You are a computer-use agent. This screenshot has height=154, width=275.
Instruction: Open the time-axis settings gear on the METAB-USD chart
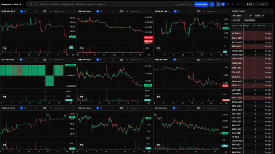coord(72,55)
